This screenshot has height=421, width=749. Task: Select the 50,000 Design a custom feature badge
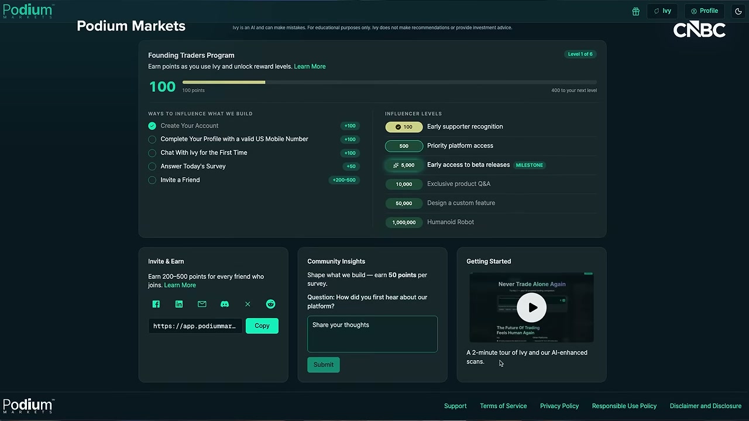click(404, 203)
